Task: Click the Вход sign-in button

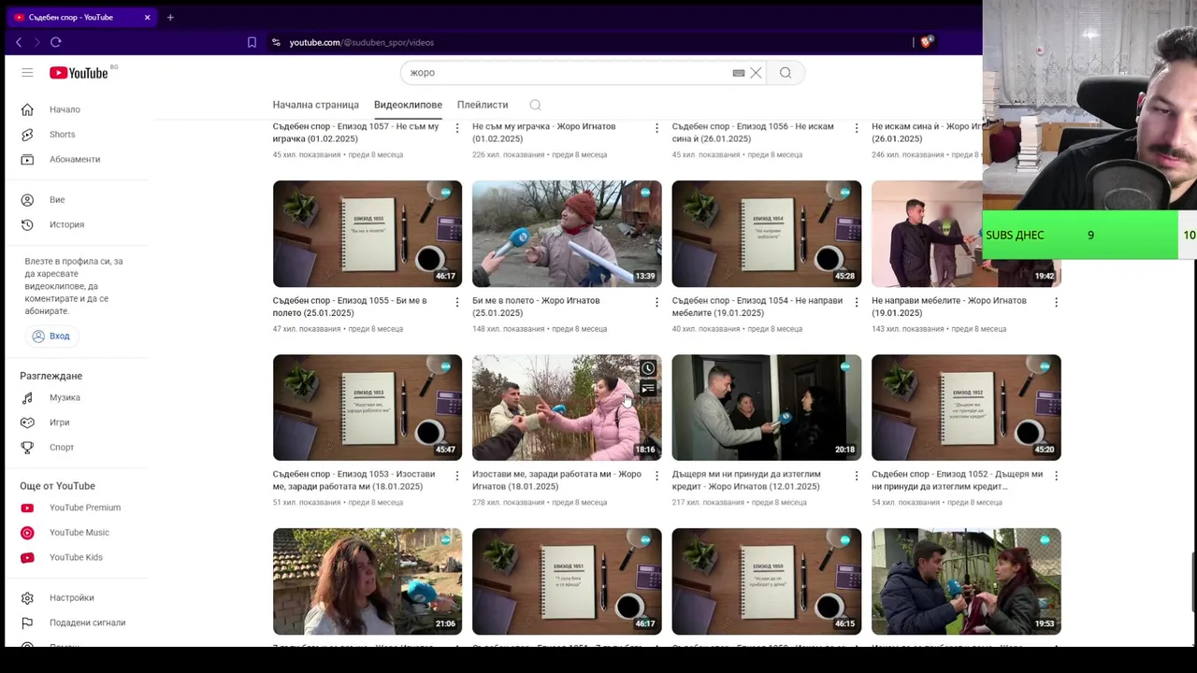Action: click(50, 336)
